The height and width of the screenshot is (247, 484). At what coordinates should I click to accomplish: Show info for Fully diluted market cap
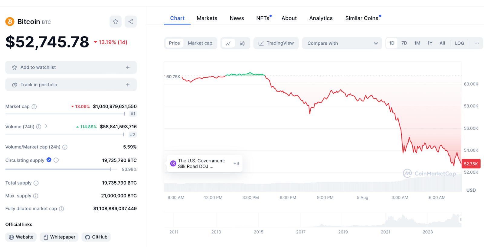pyautogui.click(x=61, y=209)
